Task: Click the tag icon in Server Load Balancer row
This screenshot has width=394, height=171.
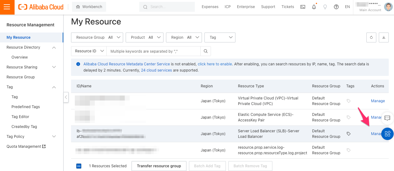Action: tap(348, 134)
